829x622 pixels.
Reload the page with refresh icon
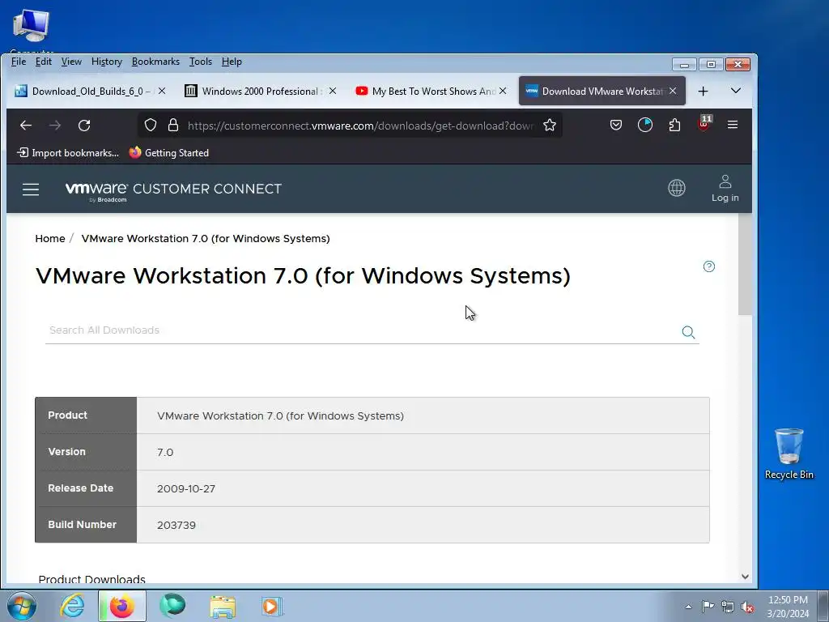[x=84, y=126]
